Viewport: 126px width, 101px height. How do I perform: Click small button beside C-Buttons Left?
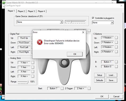(x=116, y=47)
